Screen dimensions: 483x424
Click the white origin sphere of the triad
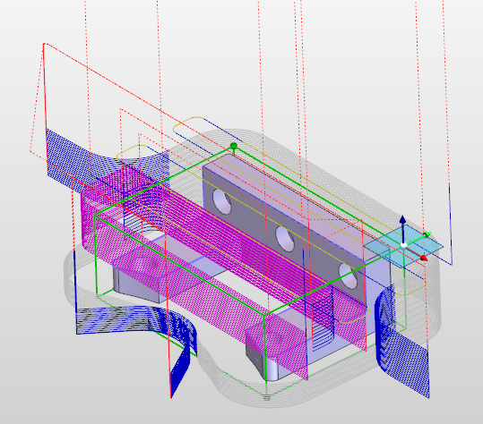[403, 245]
